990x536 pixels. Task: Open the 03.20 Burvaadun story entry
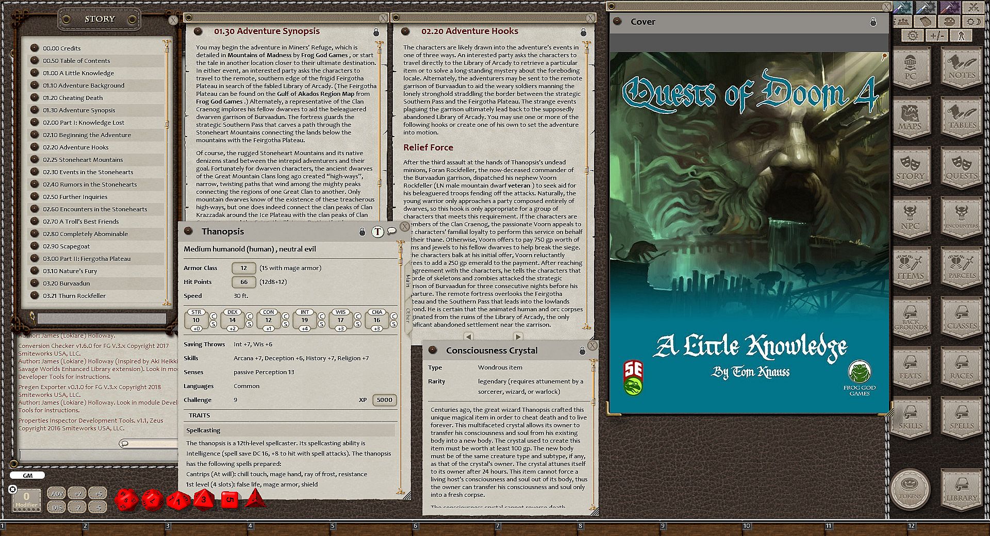tap(66, 283)
